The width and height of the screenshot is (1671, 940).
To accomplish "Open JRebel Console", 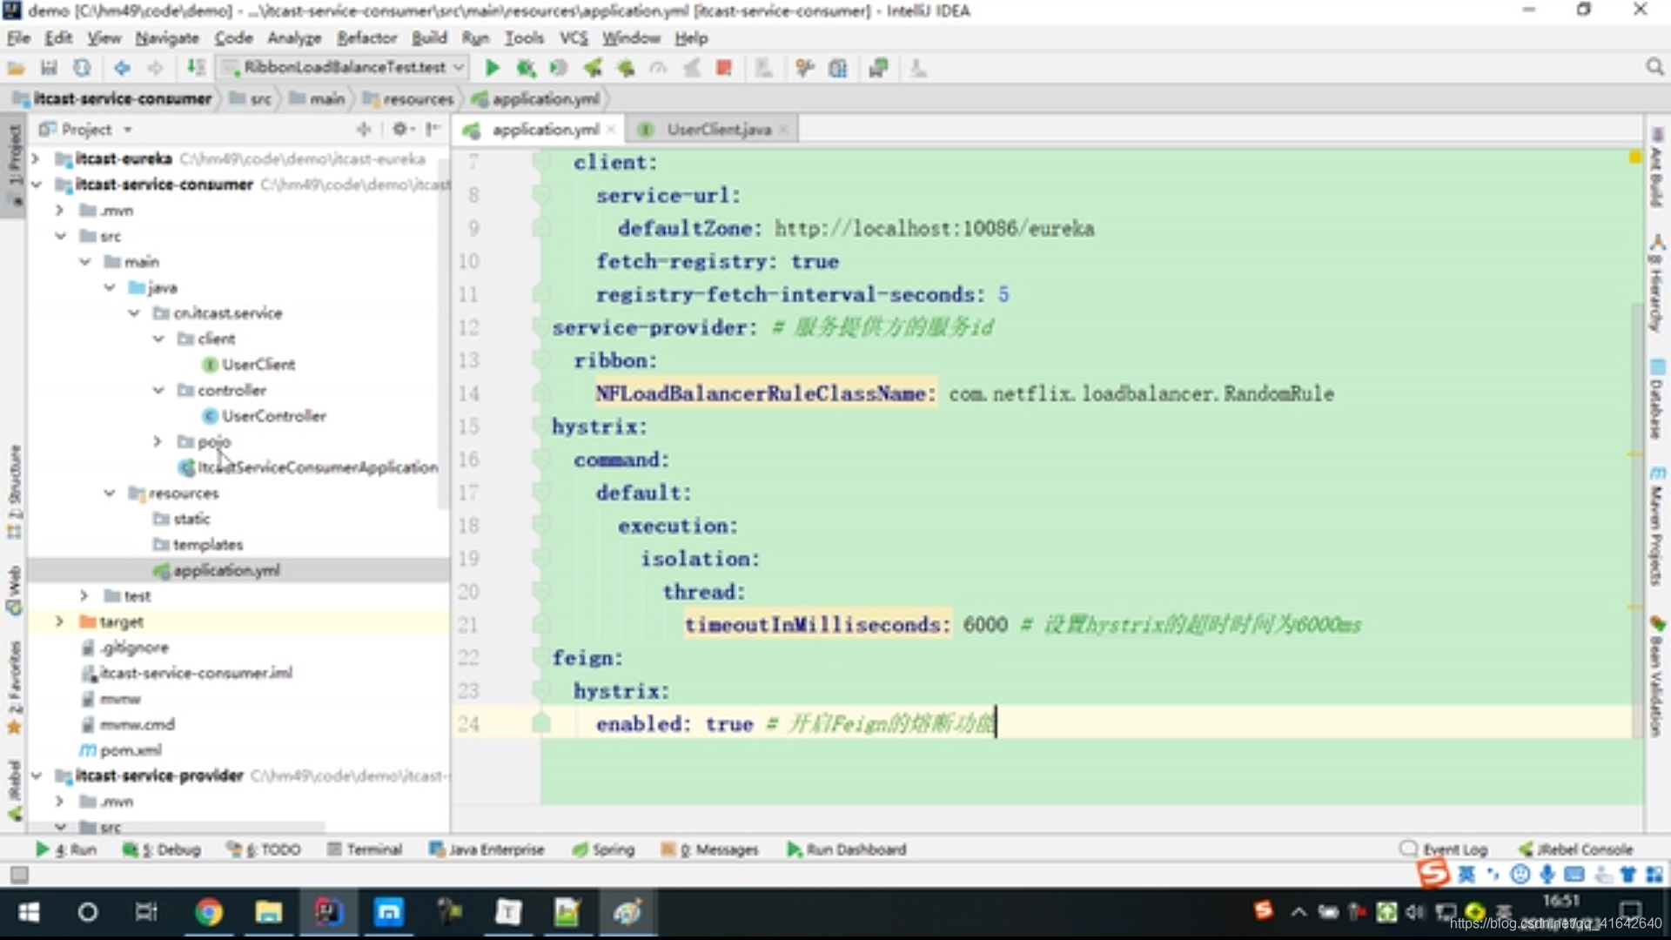I will click(1575, 849).
